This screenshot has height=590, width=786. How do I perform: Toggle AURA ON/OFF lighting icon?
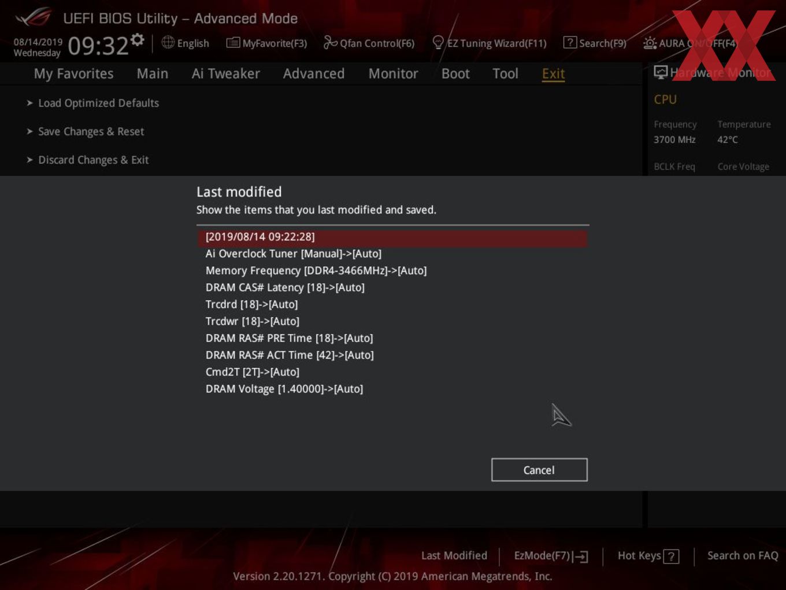tap(650, 43)
